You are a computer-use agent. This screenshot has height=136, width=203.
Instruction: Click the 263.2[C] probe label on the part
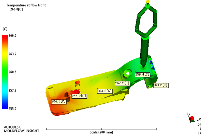click(105, 91)
